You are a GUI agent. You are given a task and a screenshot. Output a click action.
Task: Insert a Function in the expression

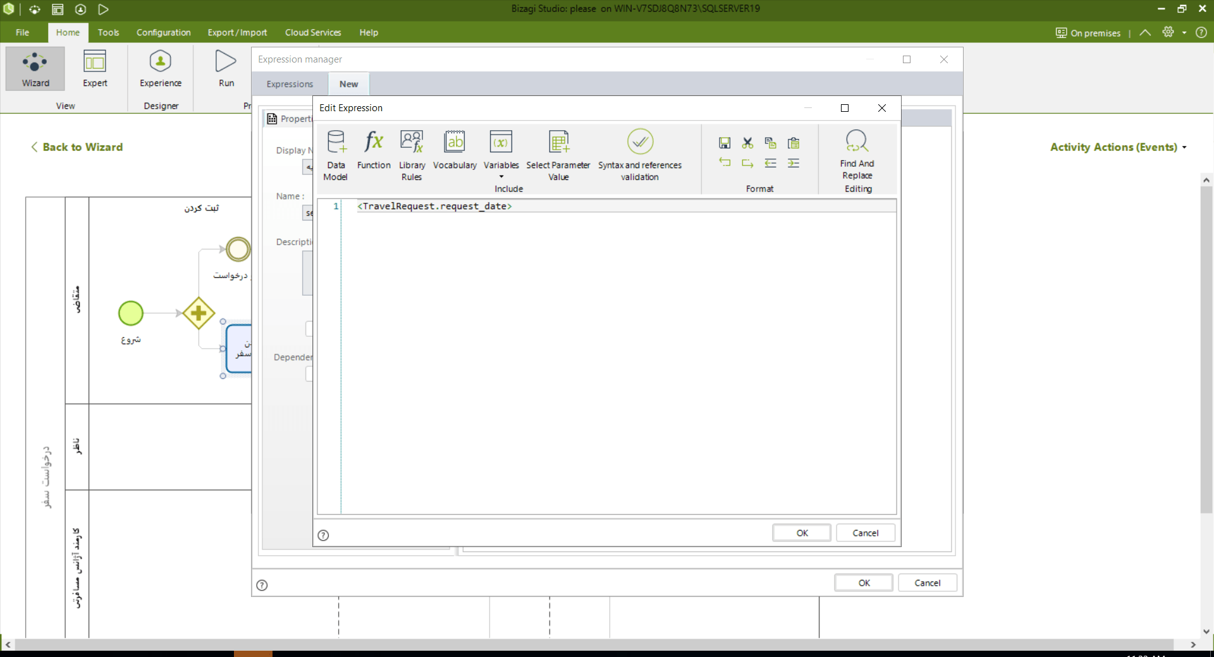tap(374, 150)
